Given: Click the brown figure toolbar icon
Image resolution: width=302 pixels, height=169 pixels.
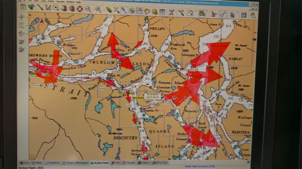Looking at the screenshot, I should click(x=64, y=8).
